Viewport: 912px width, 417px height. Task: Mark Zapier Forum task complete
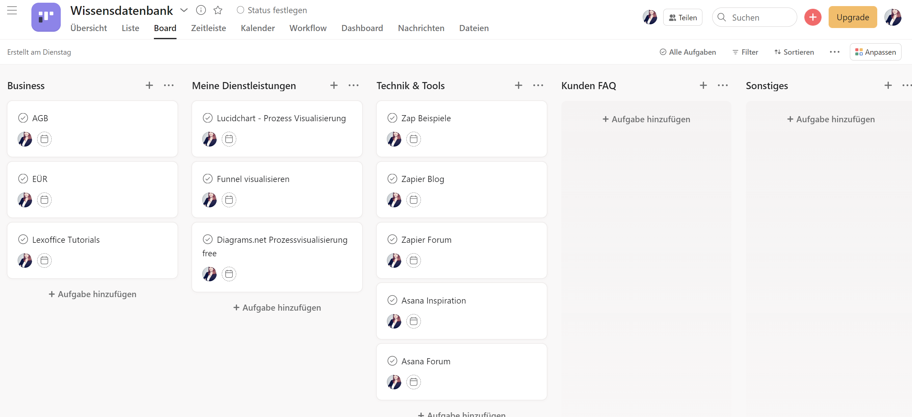click(392, 239)
